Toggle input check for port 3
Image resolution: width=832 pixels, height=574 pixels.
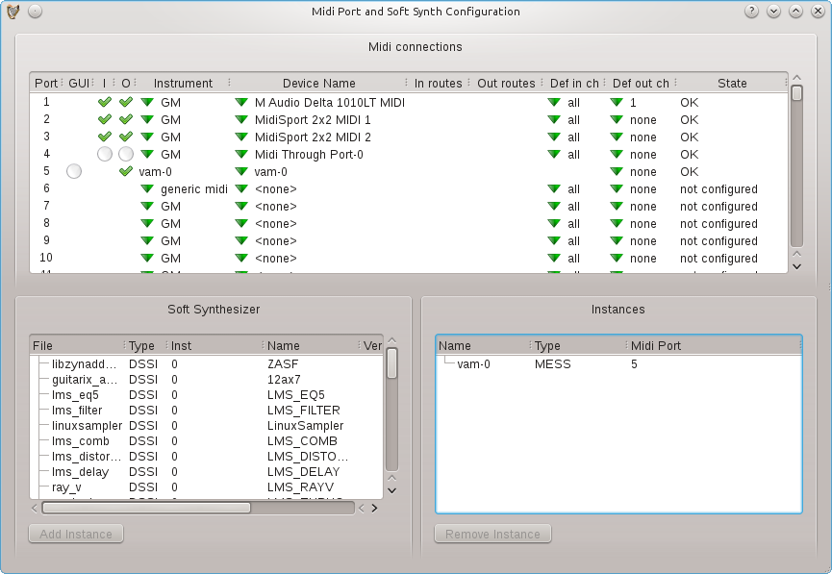coord(105,137)
